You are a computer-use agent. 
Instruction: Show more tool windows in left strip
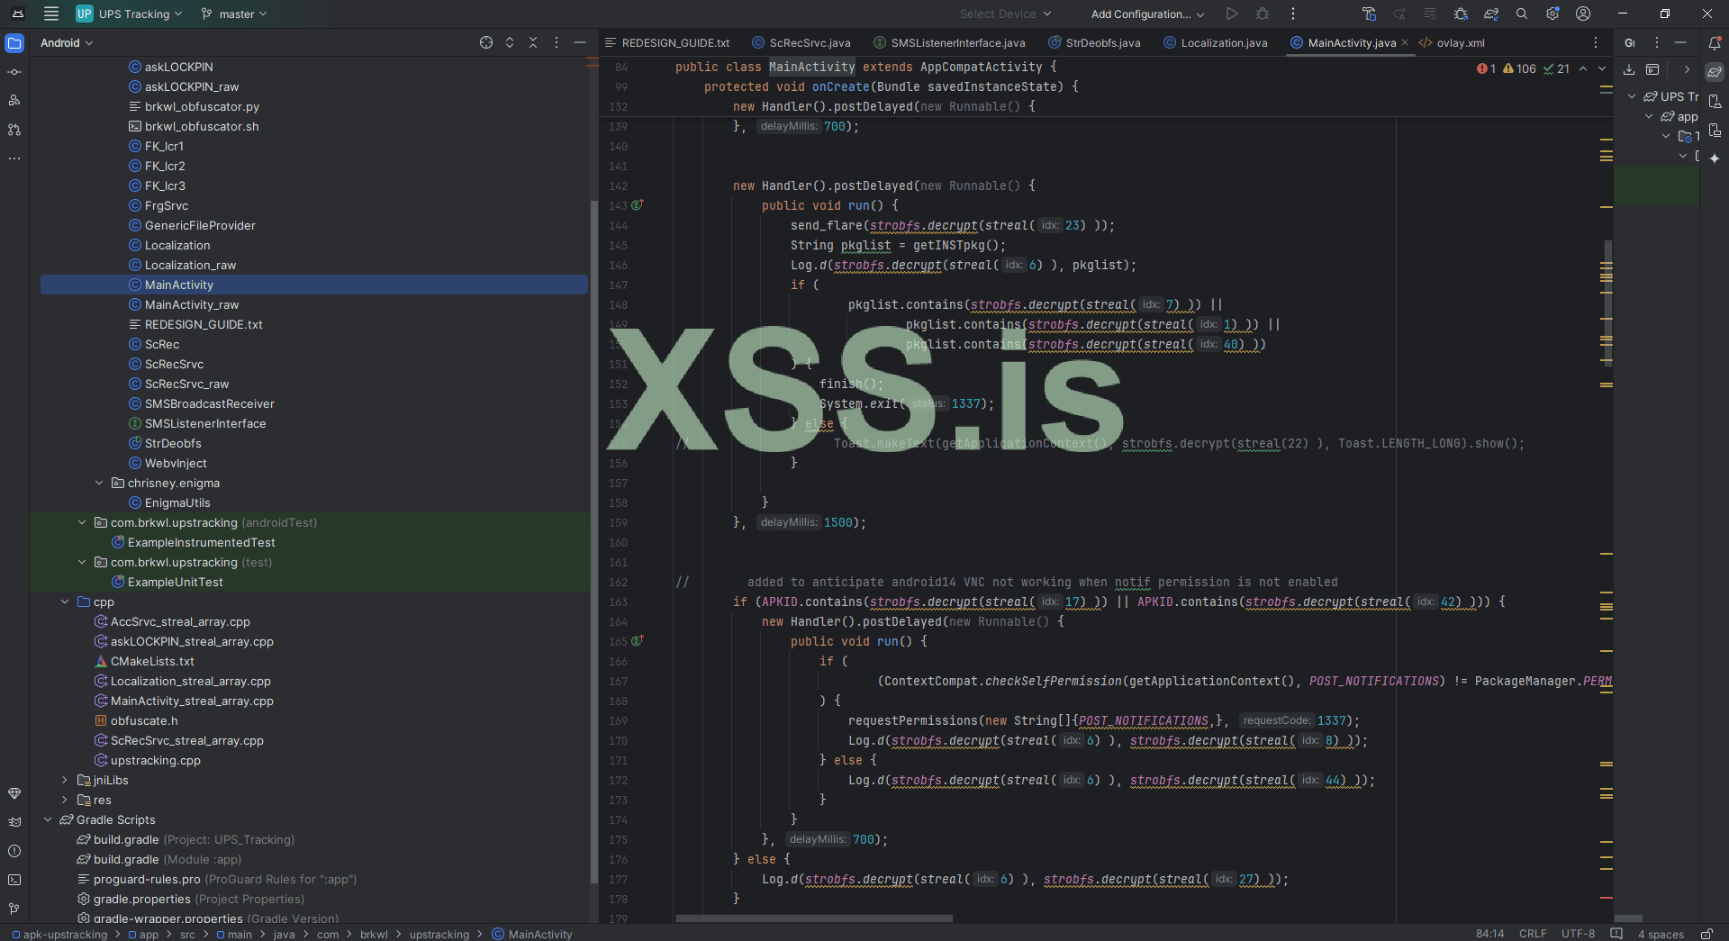(14, 158)
